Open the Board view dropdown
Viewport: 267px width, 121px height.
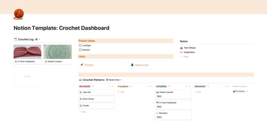114,80
